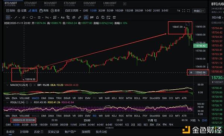Select the trend line drawing tool
Screen dimensions: 224x136
(16, 18)
